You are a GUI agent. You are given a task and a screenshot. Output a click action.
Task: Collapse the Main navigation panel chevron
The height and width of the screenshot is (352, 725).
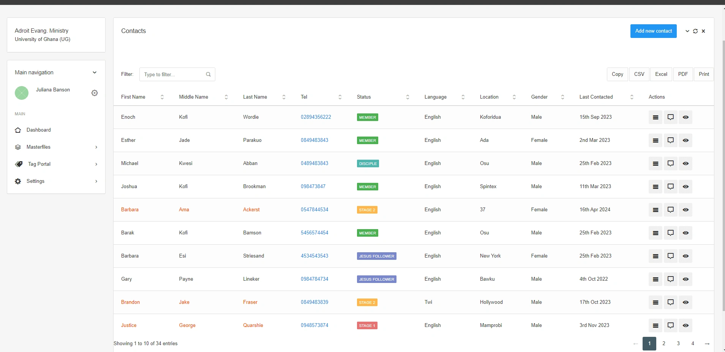95,72
